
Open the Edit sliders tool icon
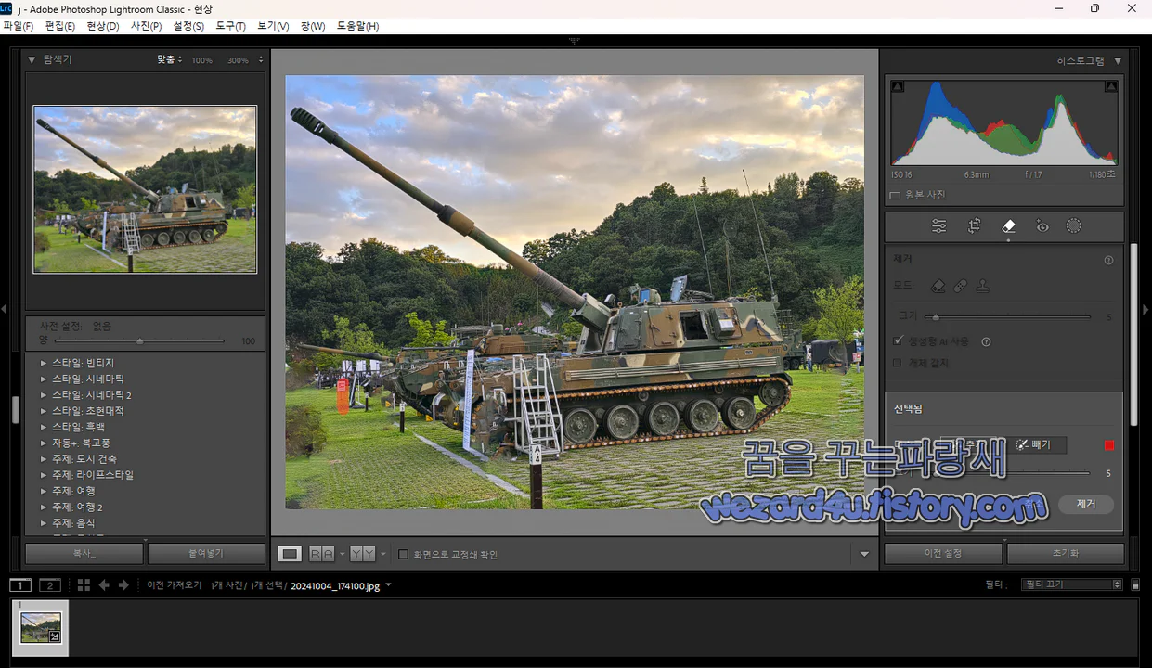939,226
